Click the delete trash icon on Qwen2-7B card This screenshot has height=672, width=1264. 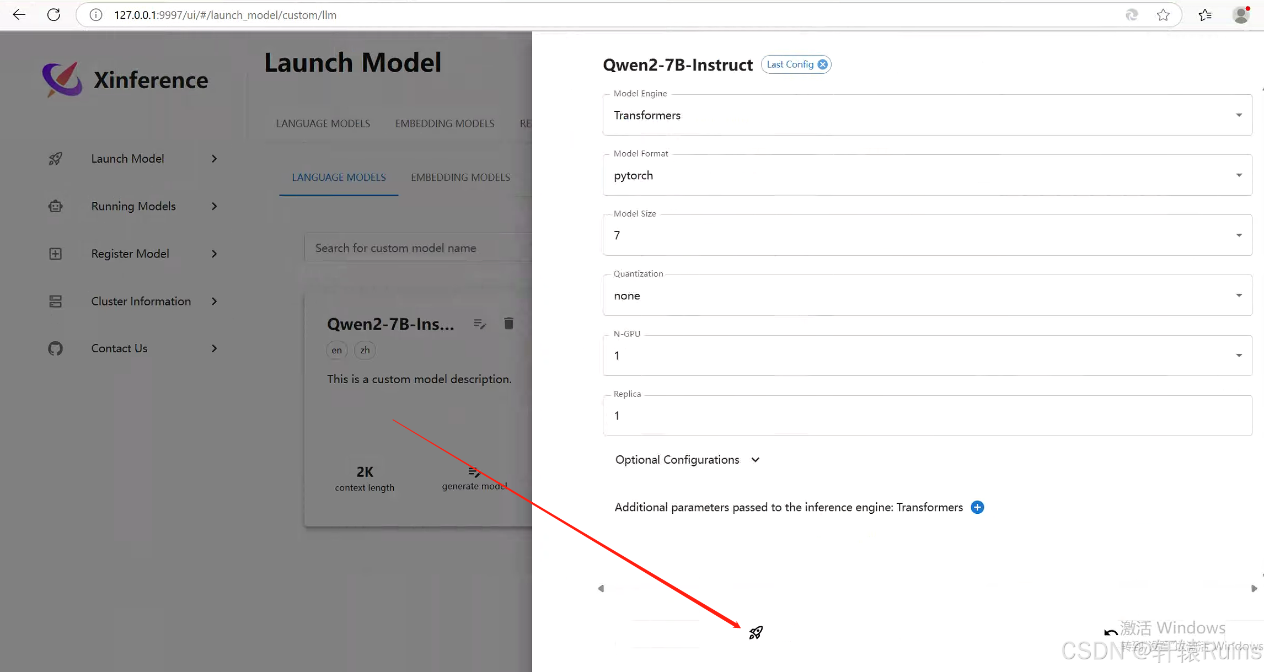508,324
